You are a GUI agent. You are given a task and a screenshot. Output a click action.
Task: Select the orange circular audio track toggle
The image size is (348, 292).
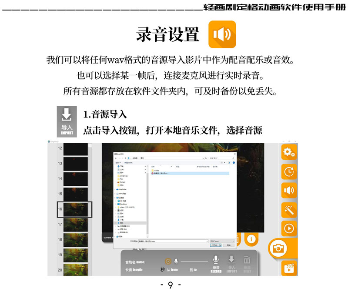168,261
